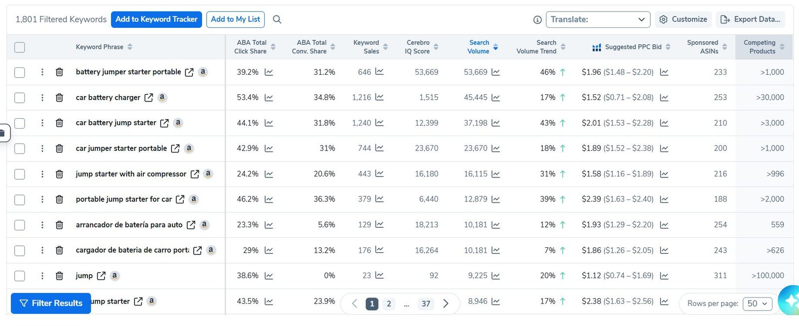
Task: Open the Suggested PPC Bid chart icon in header
Action: coord(597,47)
